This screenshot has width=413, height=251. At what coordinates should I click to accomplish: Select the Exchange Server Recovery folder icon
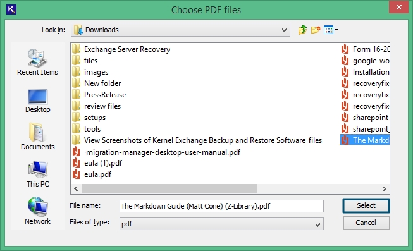tap(77, 49)
